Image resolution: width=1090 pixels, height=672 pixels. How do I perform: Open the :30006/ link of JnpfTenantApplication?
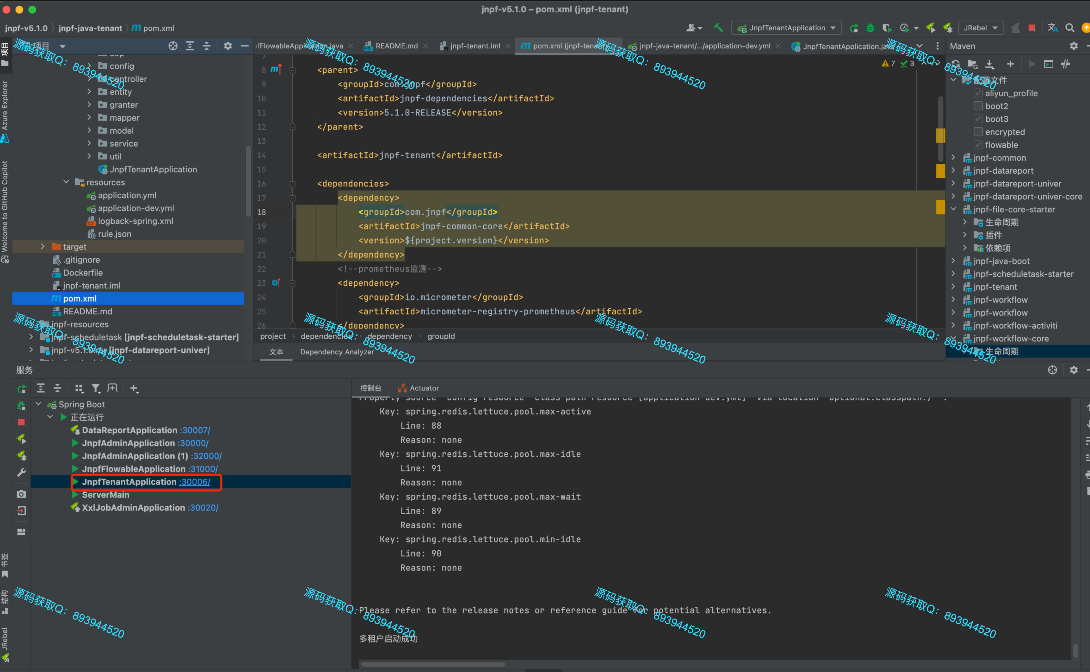tap(194, 482)
